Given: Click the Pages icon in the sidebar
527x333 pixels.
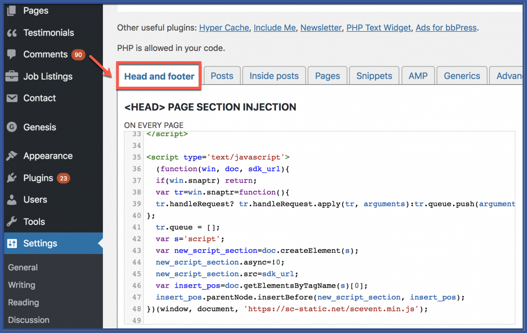Looking at the screenshot, I should (x=11, y=11).
